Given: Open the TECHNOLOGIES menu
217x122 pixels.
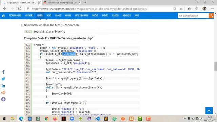Looking at the screenshot, I should [15, 16].
